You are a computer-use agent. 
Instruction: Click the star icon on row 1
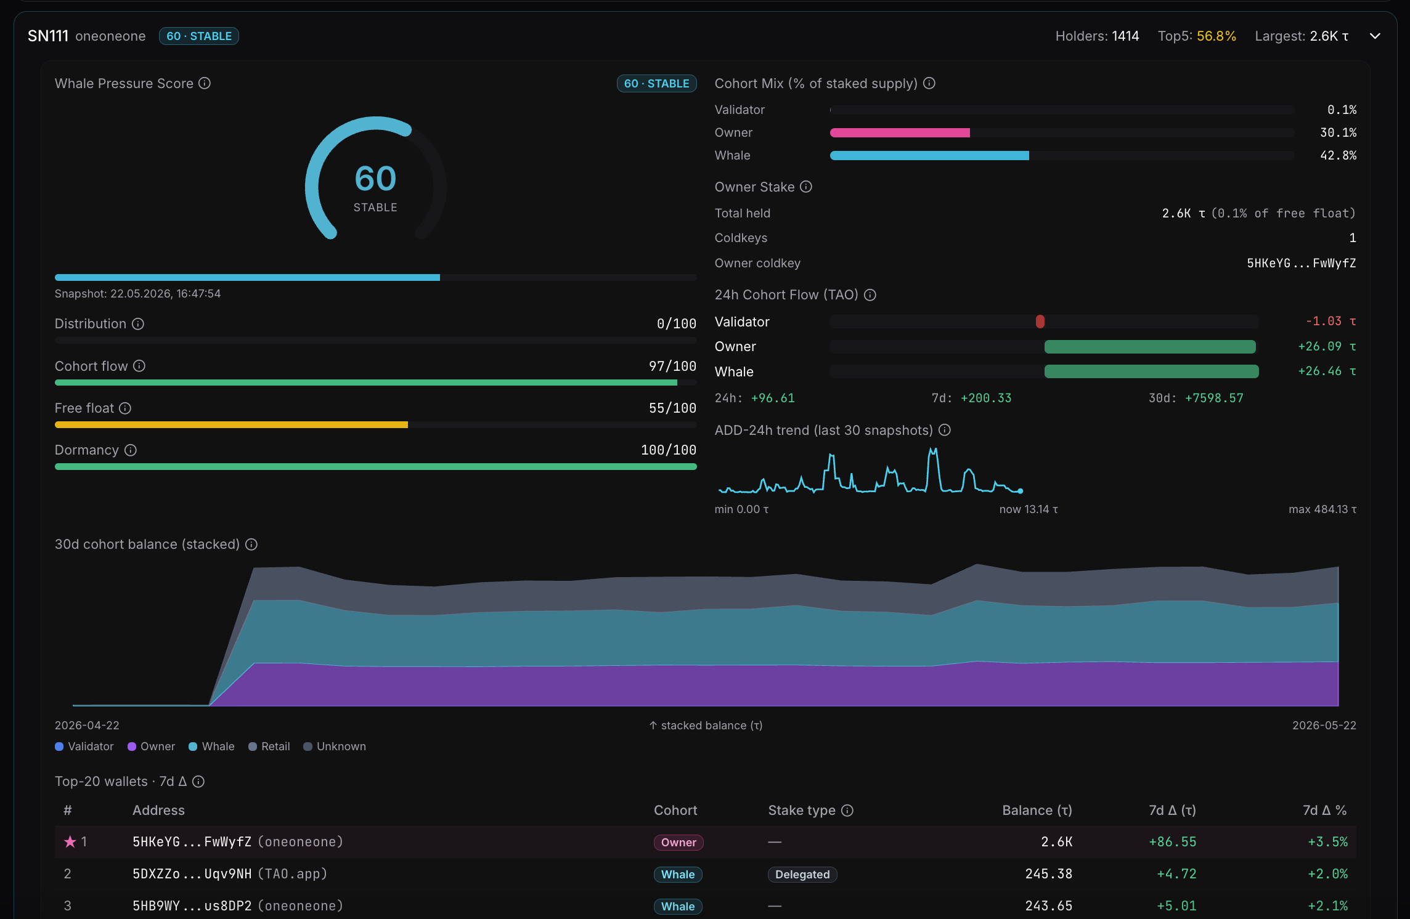(x=70, y=841)
